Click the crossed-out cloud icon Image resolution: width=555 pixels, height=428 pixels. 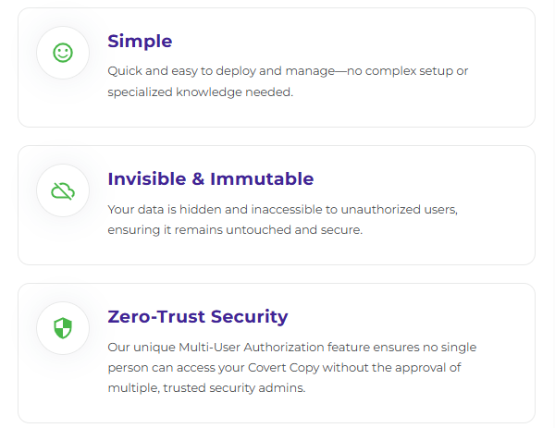click(x=63, y=191)
